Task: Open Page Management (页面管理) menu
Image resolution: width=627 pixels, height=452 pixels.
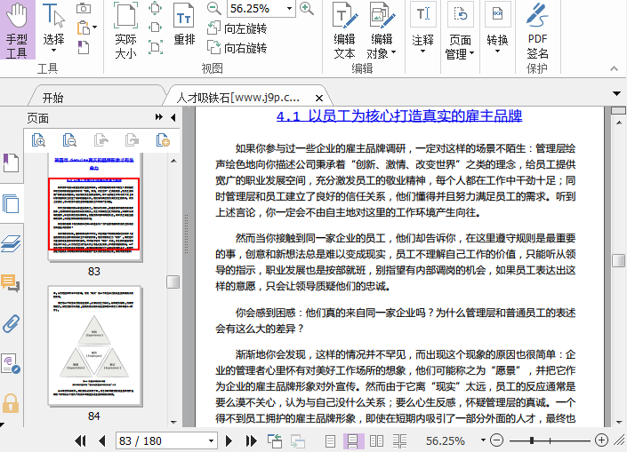Action: 460,31
